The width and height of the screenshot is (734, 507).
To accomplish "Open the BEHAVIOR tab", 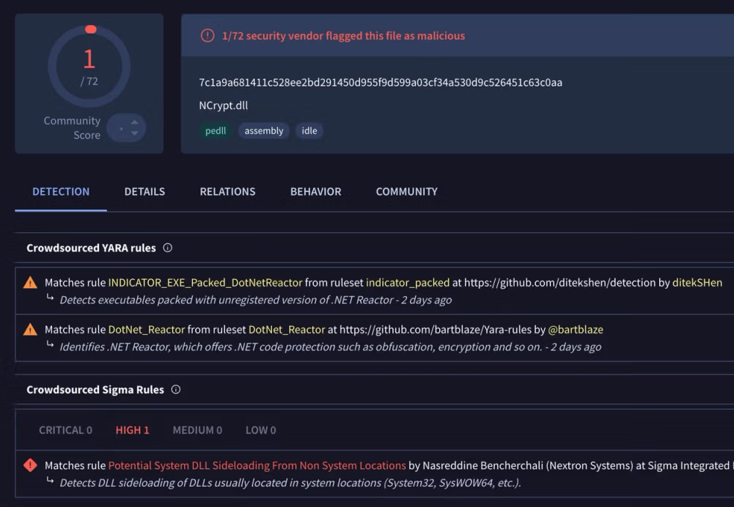I will (x=315, y=192).
